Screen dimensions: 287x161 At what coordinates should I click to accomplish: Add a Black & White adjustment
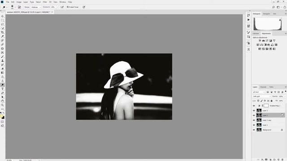click(265, 45)
